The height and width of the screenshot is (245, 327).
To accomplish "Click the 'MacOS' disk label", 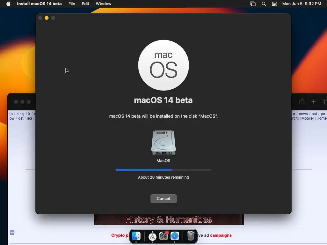I will pyautogui.click(x=163, y=161).
